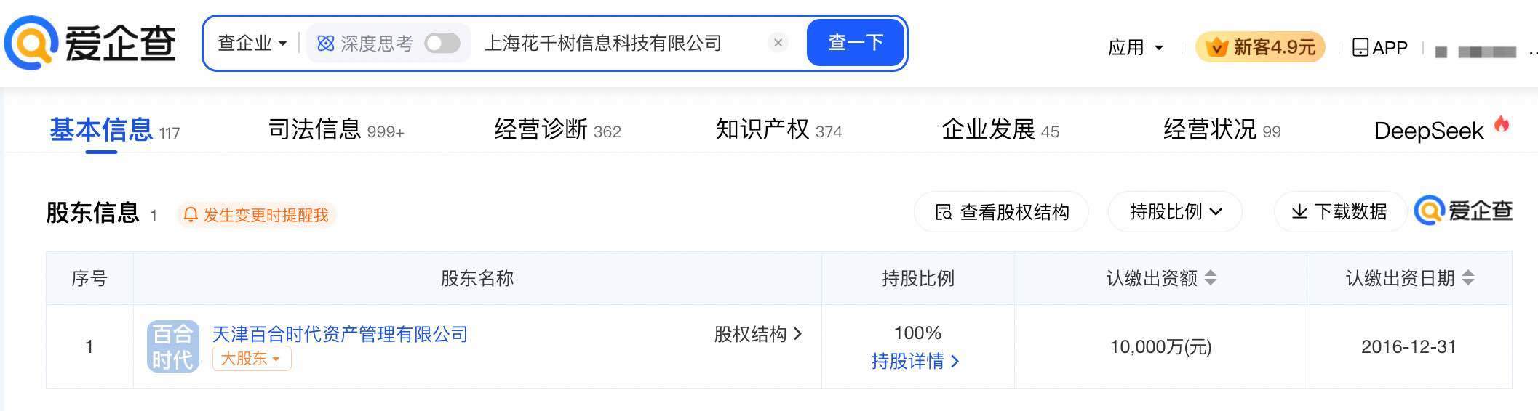This screenshot has width=1538, height=411.
Task: Click the 下载数据 download button
Action: [x=1339, y=212]
